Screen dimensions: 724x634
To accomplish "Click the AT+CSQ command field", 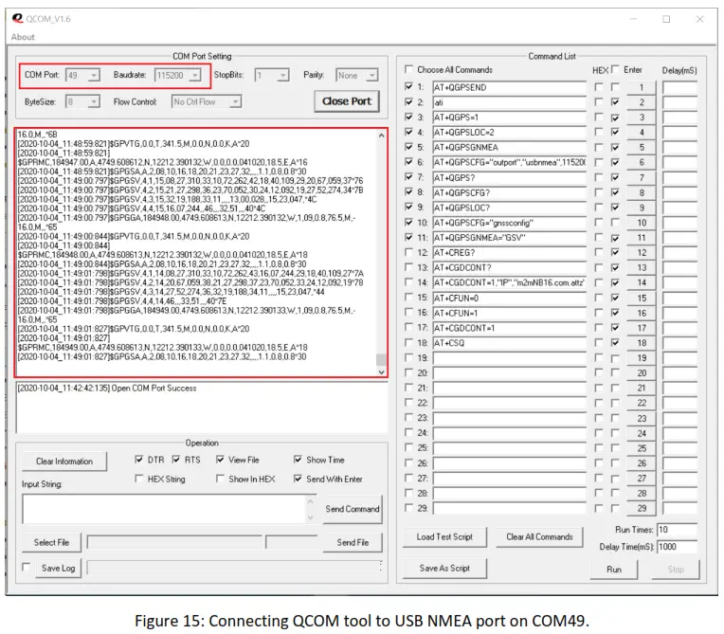I will click(509, 343).
